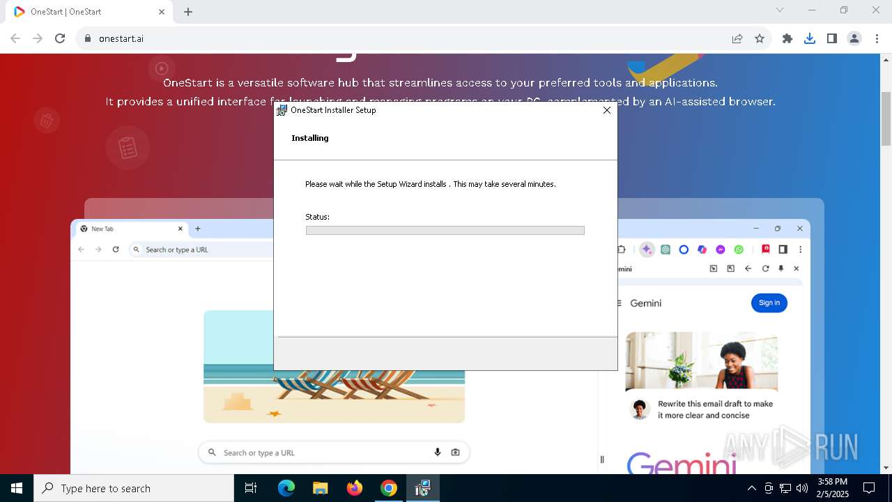The width and height of the screenshot is (892, 502).
Task: Click the ChatGPT icon in mock toolbar
Action: (666, 250)
